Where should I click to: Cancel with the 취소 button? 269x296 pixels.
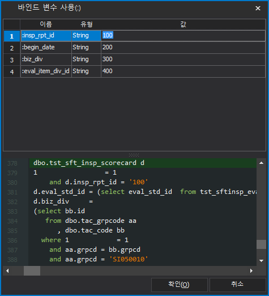pyautogui.click(x=237, y=285)
